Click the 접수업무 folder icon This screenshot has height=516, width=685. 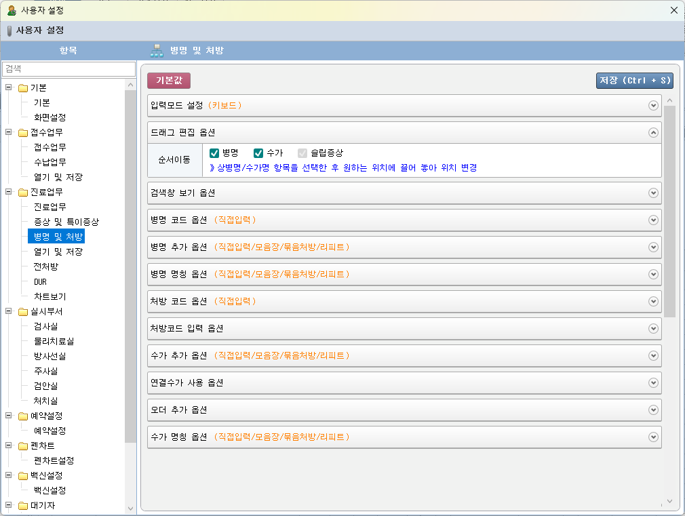(23, 132)
